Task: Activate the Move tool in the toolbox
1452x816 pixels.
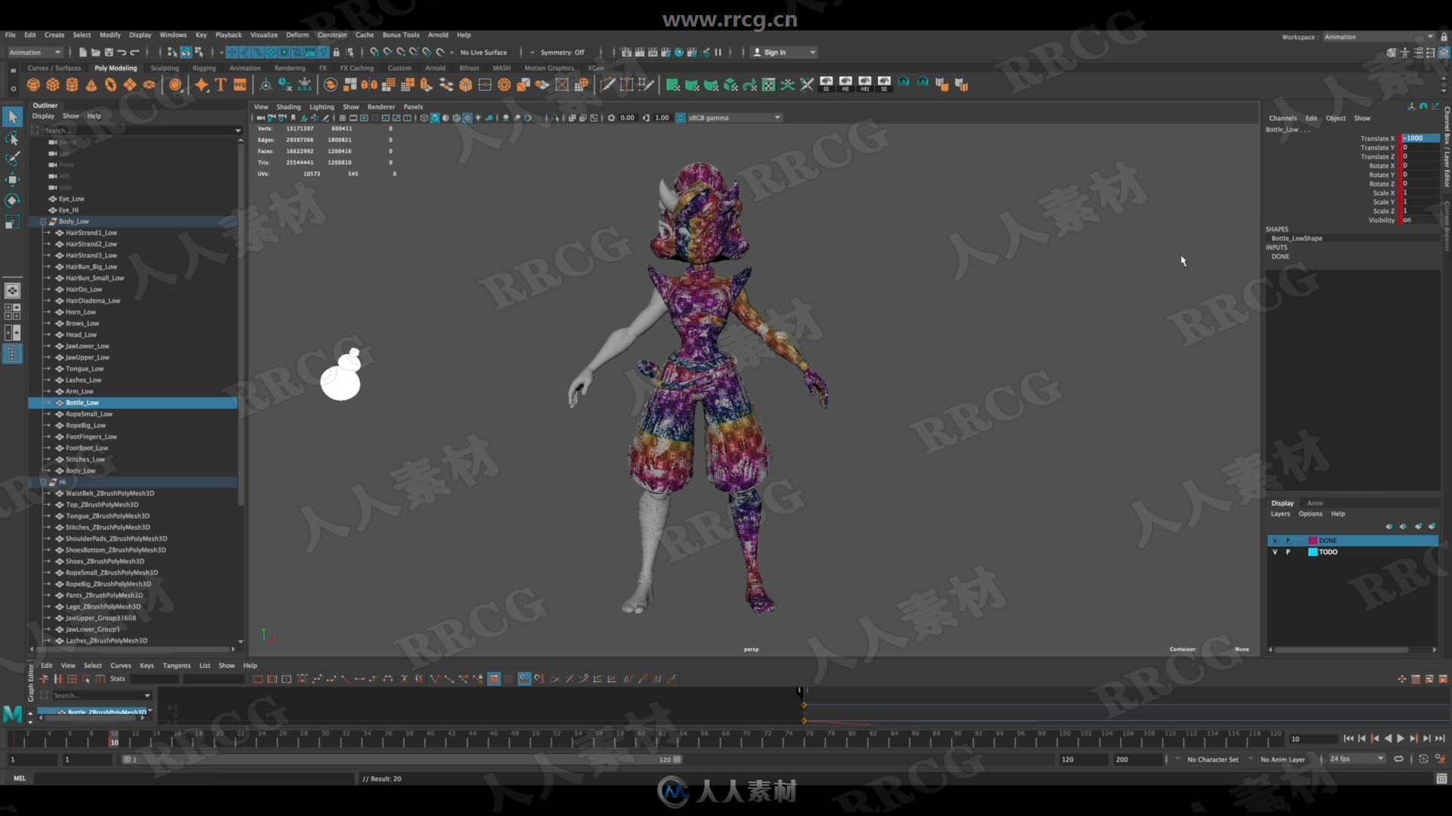Action: 12,180
